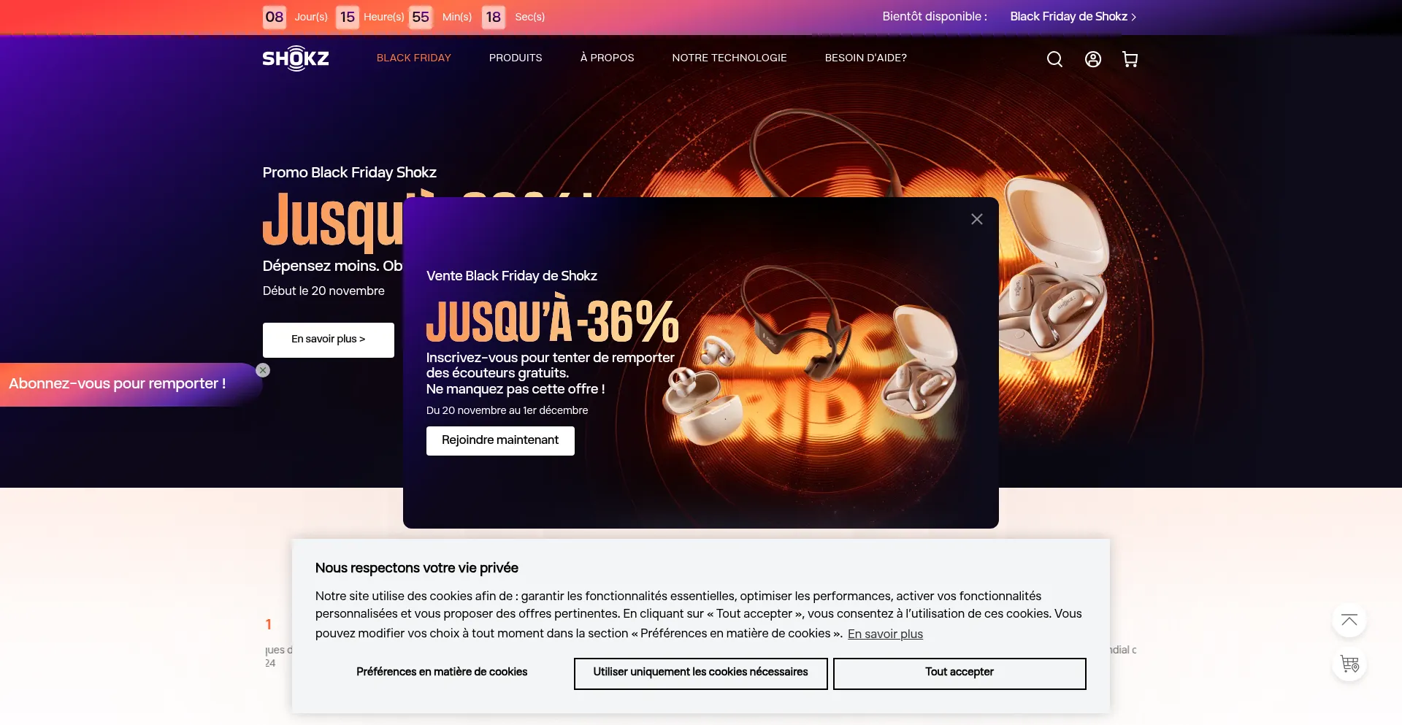
Task: Open the BESOIN D'AIDE? menu
Action: point(866,58)
